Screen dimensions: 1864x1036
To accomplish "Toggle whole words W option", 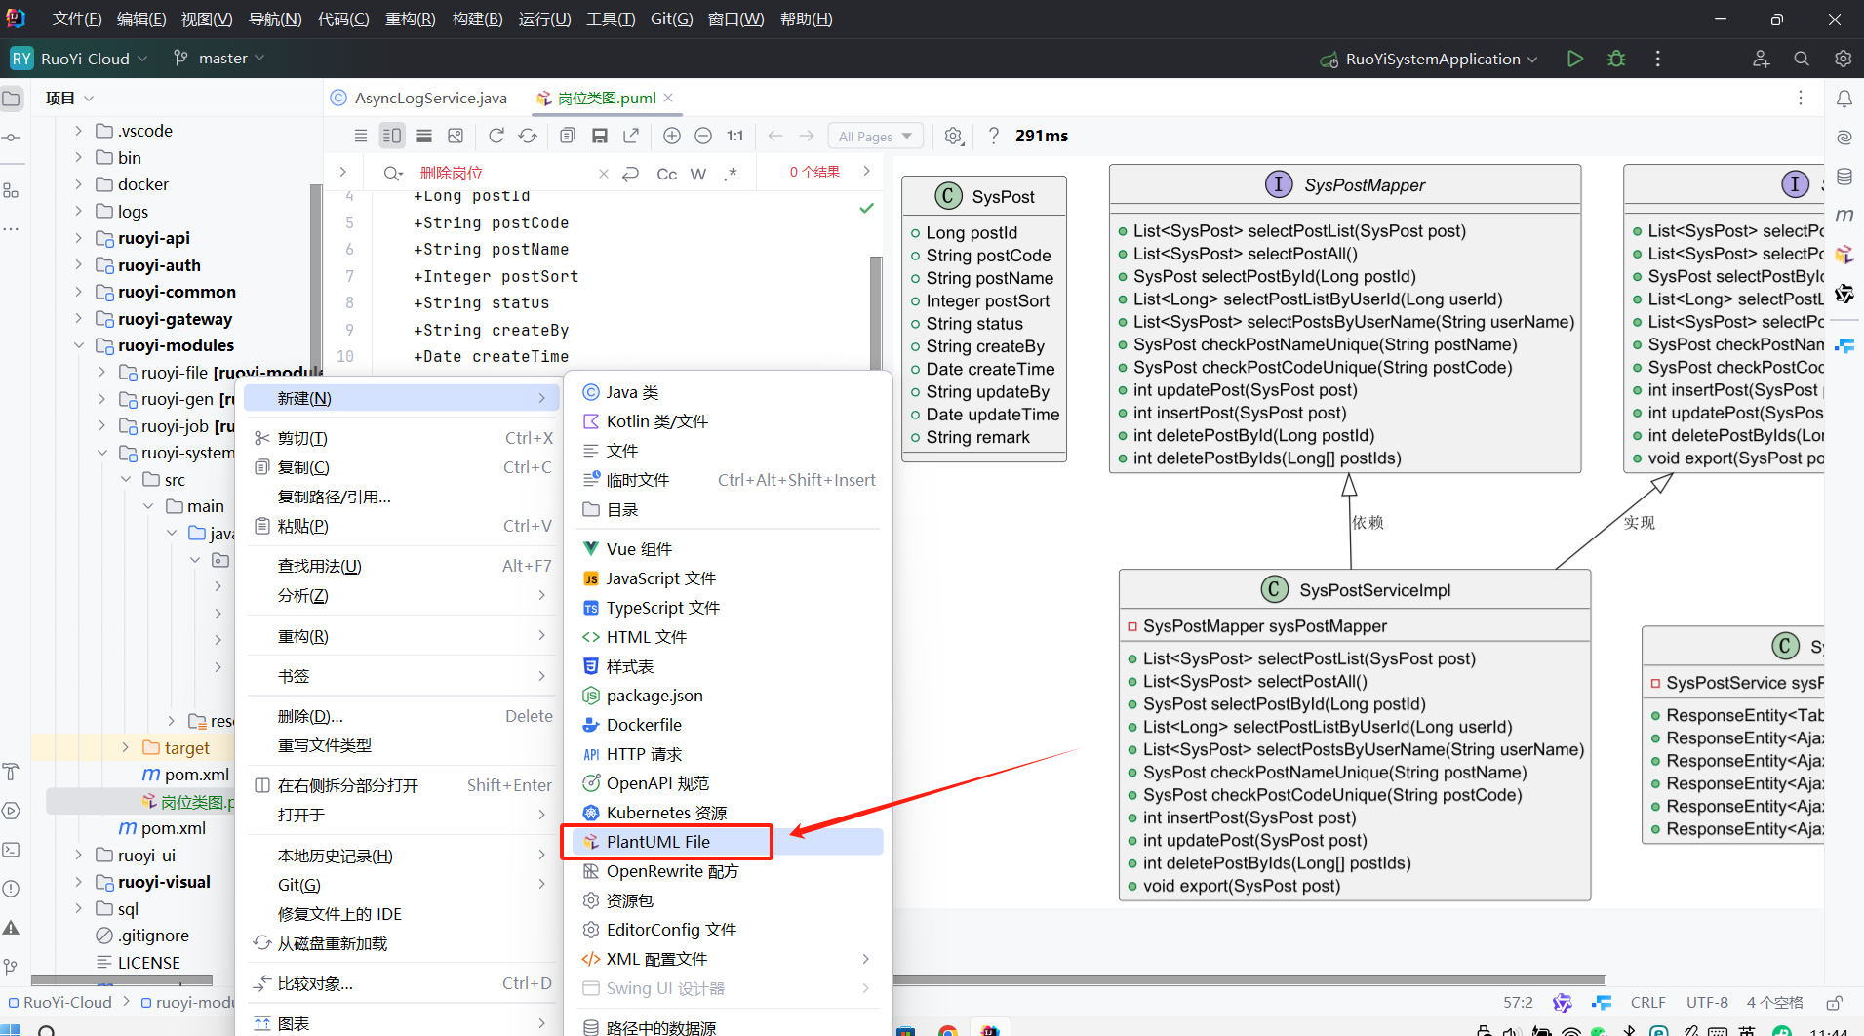I will click(698, 174).
